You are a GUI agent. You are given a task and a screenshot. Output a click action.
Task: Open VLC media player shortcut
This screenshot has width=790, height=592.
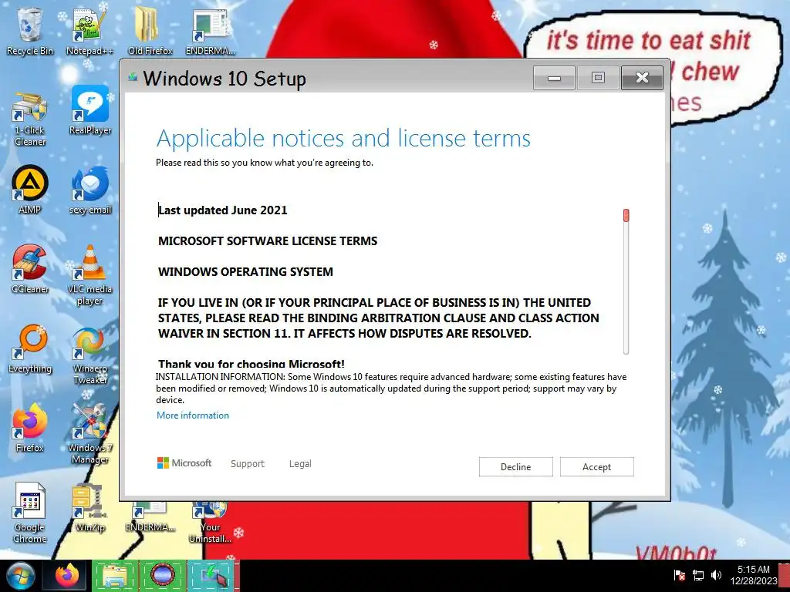[x=89, y=275]
